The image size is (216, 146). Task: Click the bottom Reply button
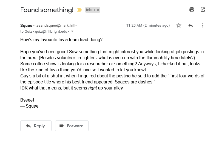point(36,126)
